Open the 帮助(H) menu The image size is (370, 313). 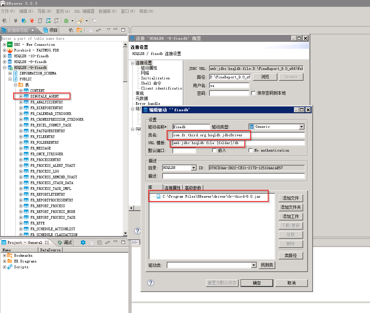(x=146, y=11)
